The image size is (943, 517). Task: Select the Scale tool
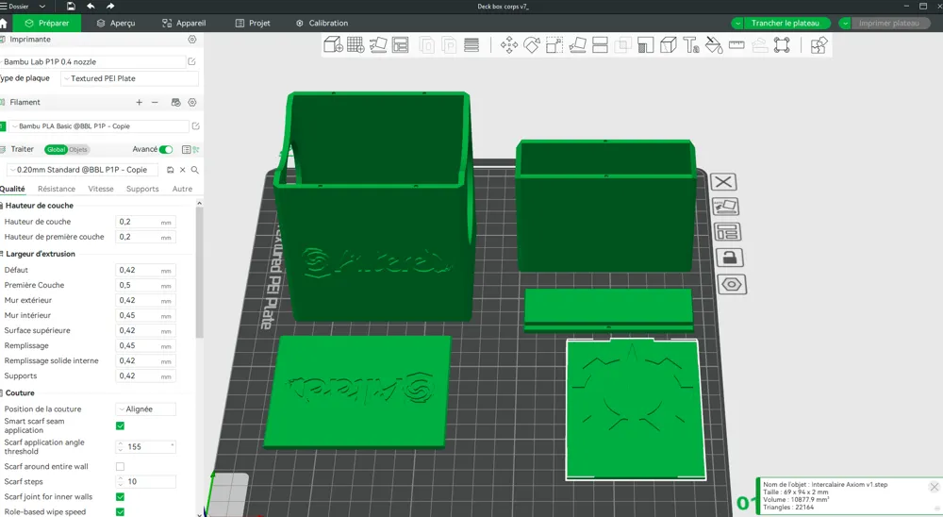pyautogui.click(x=554, y=44)
